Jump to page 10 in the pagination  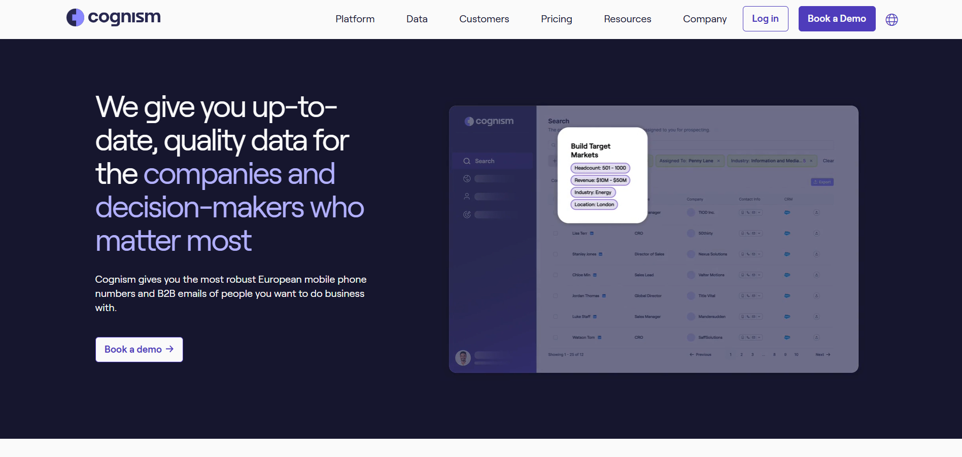click(x=797, y=355)
